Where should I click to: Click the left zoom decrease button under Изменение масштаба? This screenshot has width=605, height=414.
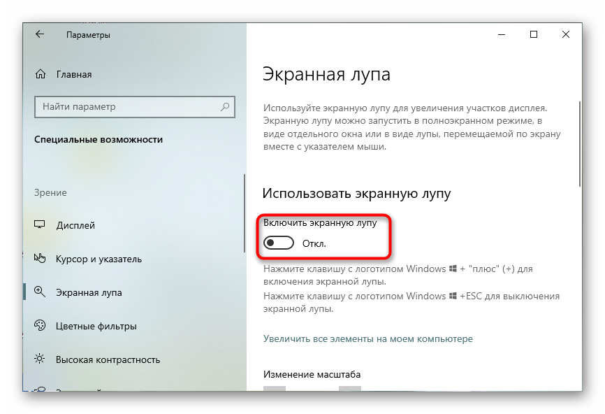(x=275, y=389)
